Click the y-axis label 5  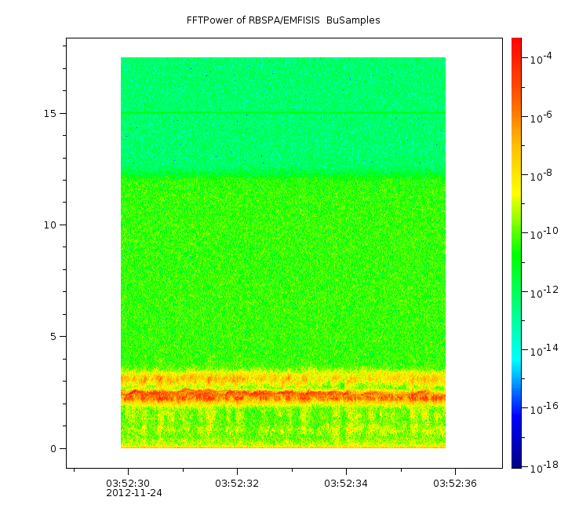point(53,337)
